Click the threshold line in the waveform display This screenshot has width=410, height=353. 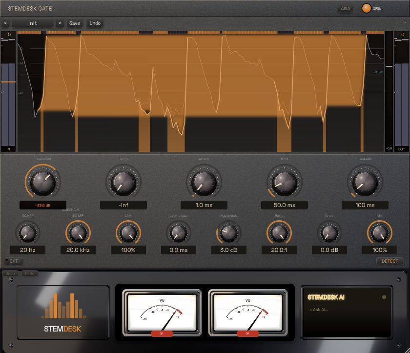click(201, 75)
